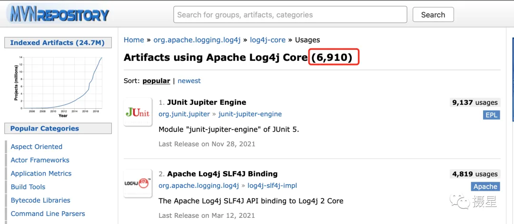Open Build Tools category
This screenshot has width=514, height=224.
tap(28, 187)
